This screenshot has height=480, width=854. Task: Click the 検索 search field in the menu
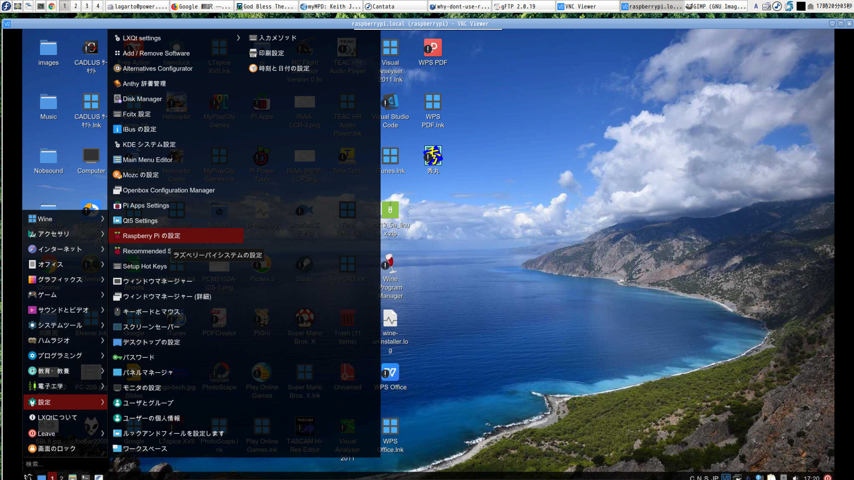[62, 464]
